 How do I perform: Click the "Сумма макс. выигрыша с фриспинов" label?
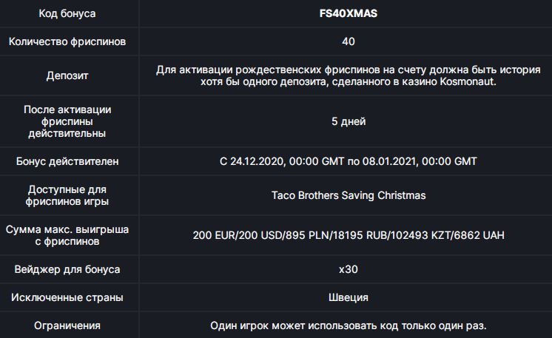(67, 235)
